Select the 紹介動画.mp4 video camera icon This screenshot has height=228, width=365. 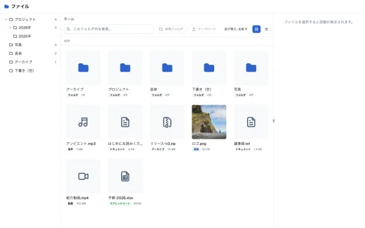pyautogui.click(x=83, y=176)
